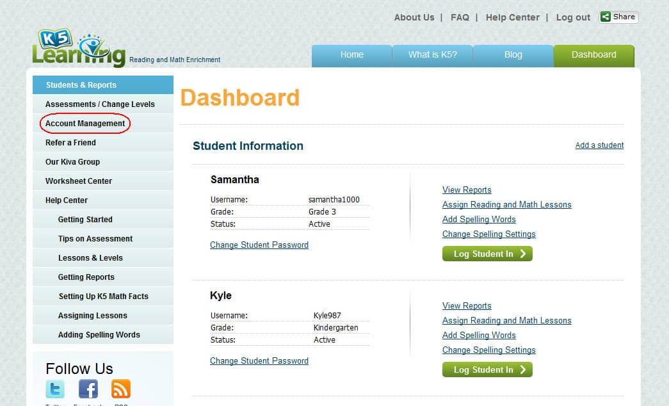The image size is (669, 406).
Task: View Reports for Kyle
Action: tap(467, 305)
